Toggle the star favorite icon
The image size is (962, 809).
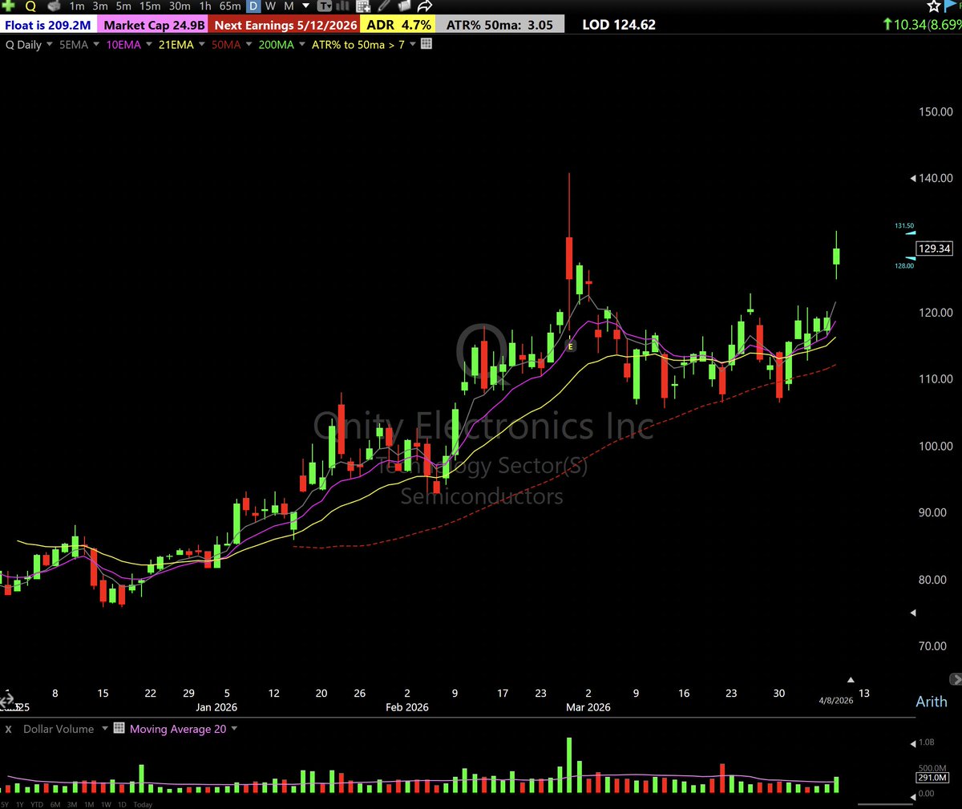click(933, 6)
